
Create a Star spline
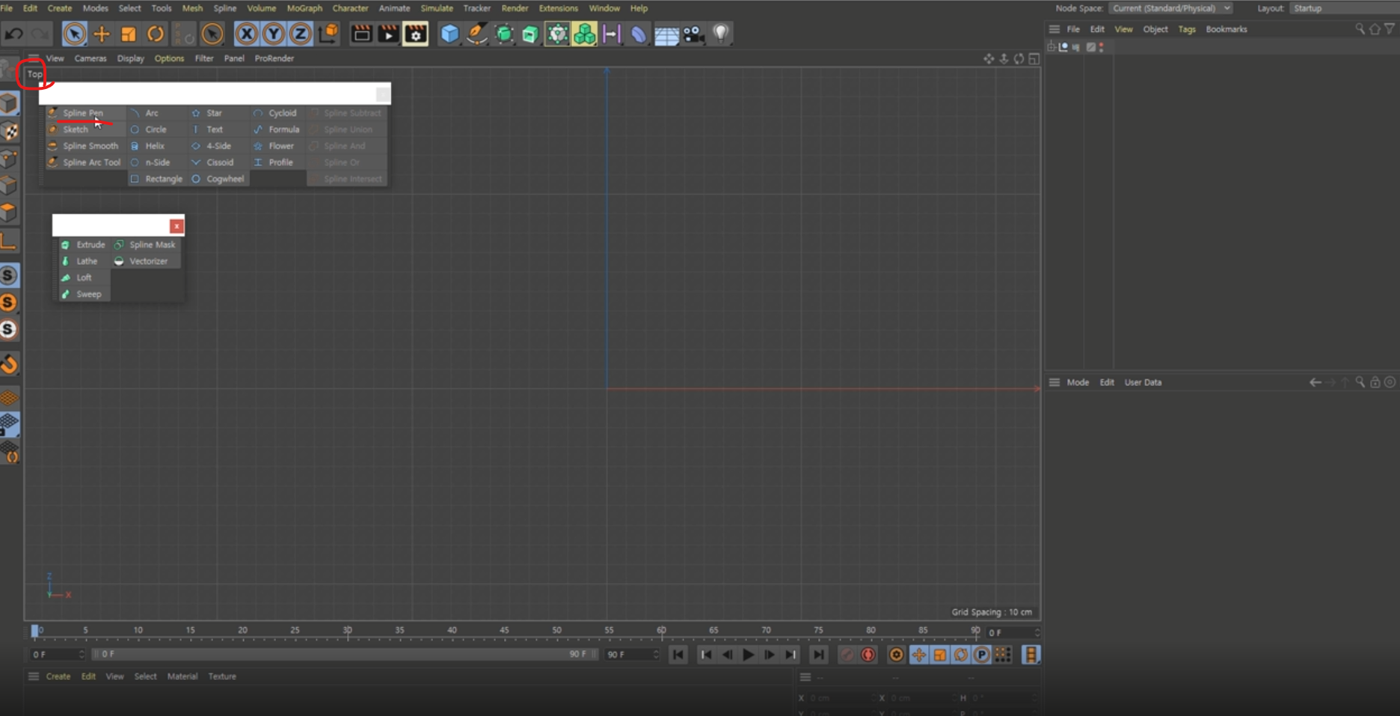click(x=214, y=113)
